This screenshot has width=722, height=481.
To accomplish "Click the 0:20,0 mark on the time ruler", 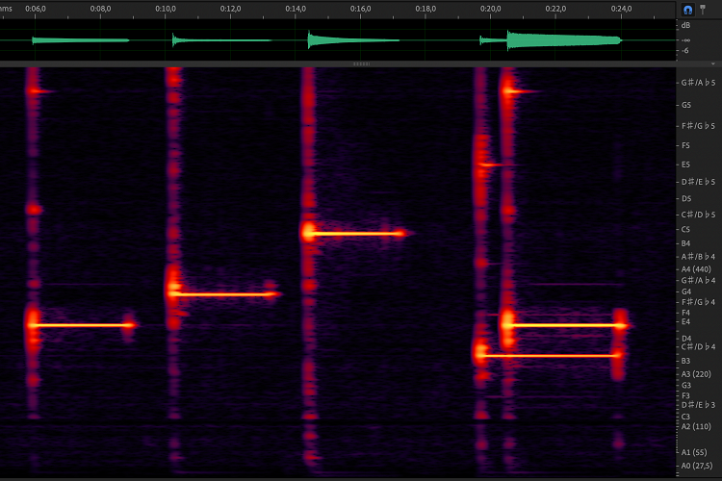I will (x=491, y=9).
